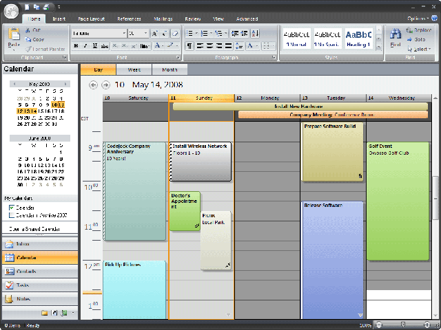Open Notes in navigation pane
The height and width of the screenshot is (330, 441).
[x=40, y=299]
